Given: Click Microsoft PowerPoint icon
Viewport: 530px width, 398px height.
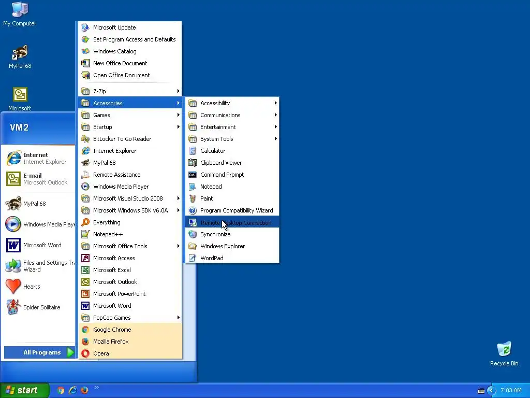Looking at the screenshot, I should (x=85, y=294).
